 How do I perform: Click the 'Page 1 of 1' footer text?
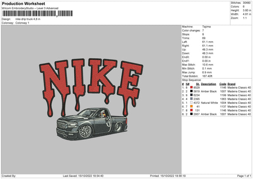[x=244, y=176]
